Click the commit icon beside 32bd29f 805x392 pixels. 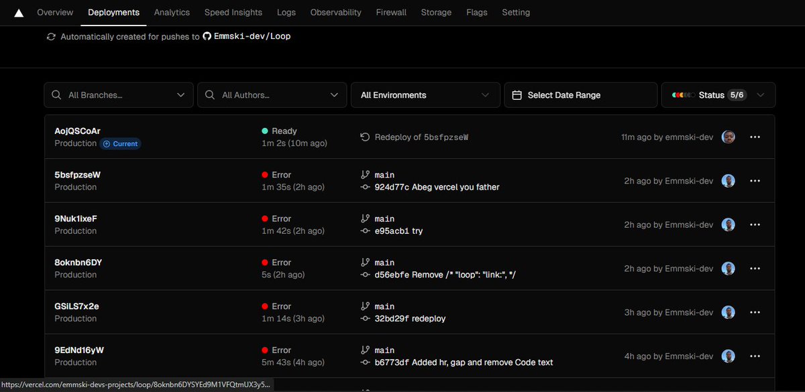point(365,318)
